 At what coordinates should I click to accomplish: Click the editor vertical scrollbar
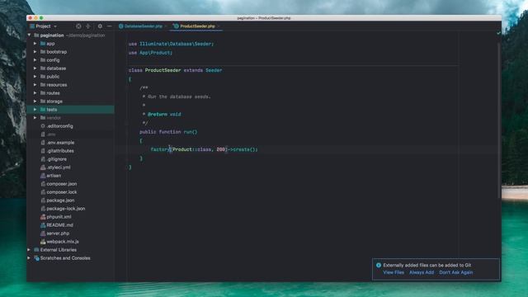coord(498,120)
